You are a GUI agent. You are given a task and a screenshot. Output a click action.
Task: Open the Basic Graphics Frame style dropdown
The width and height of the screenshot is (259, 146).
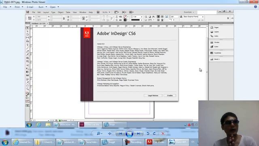(x=203, y=17)
